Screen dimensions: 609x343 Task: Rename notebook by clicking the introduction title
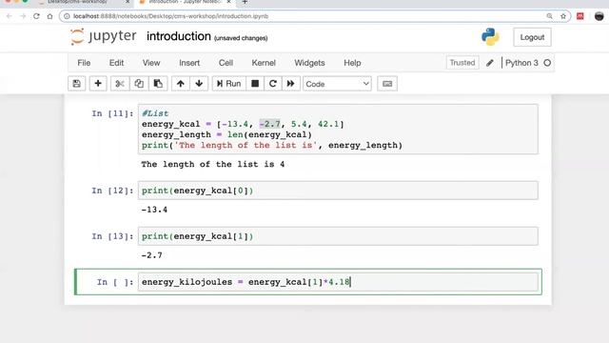(179, 36)
